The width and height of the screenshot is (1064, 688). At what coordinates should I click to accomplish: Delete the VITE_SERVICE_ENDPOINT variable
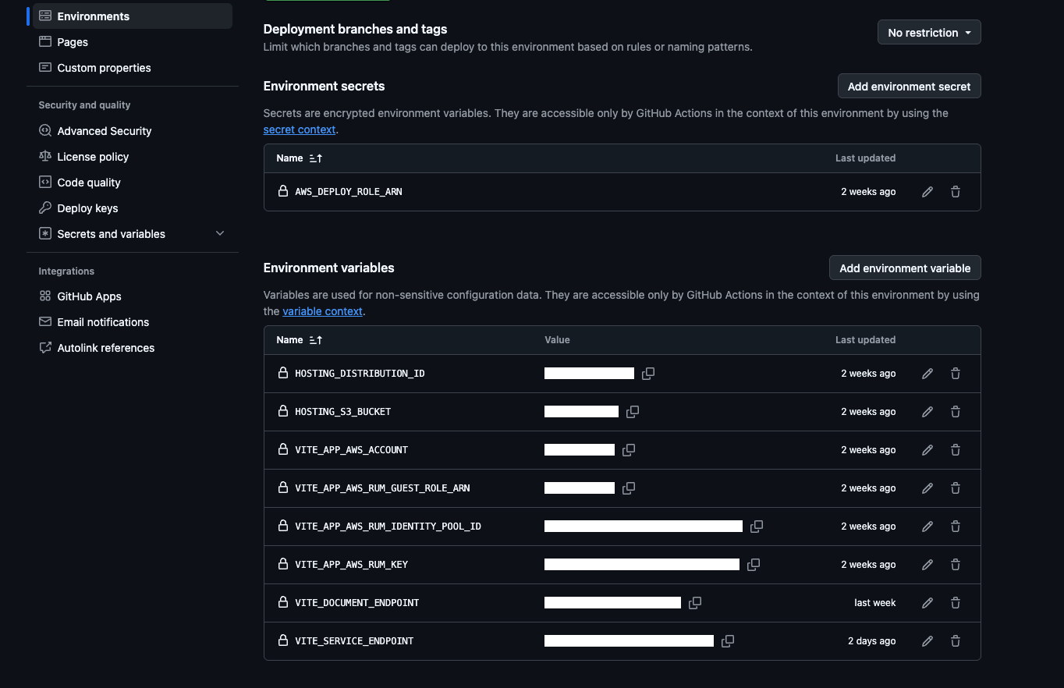(956, 641)
